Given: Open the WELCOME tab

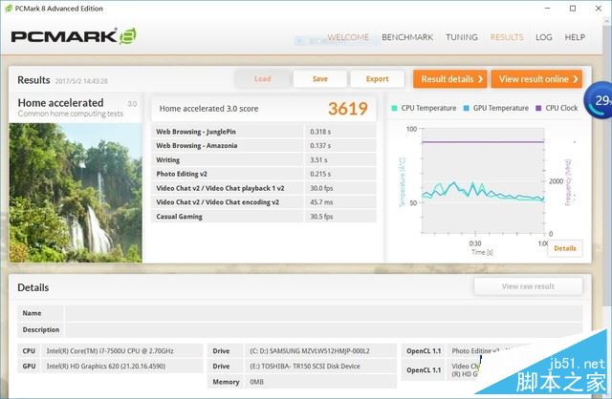Looking at the screenshot, I should 348,37.
